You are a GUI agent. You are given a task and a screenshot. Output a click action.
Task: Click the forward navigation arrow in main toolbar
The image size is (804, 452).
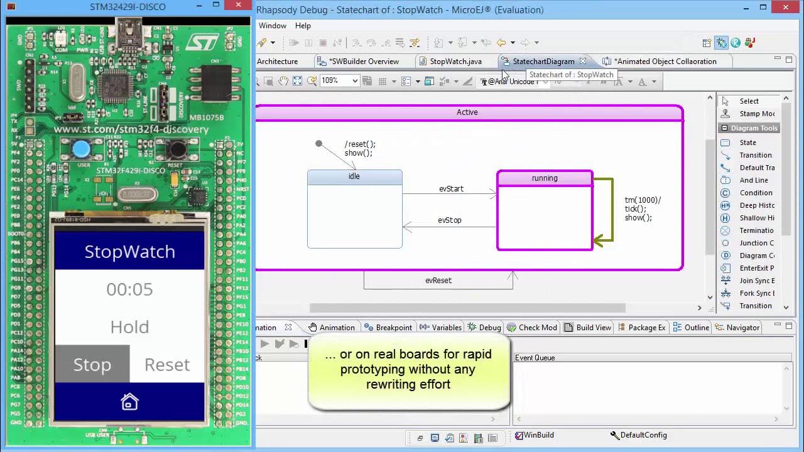tap(525, 43)
